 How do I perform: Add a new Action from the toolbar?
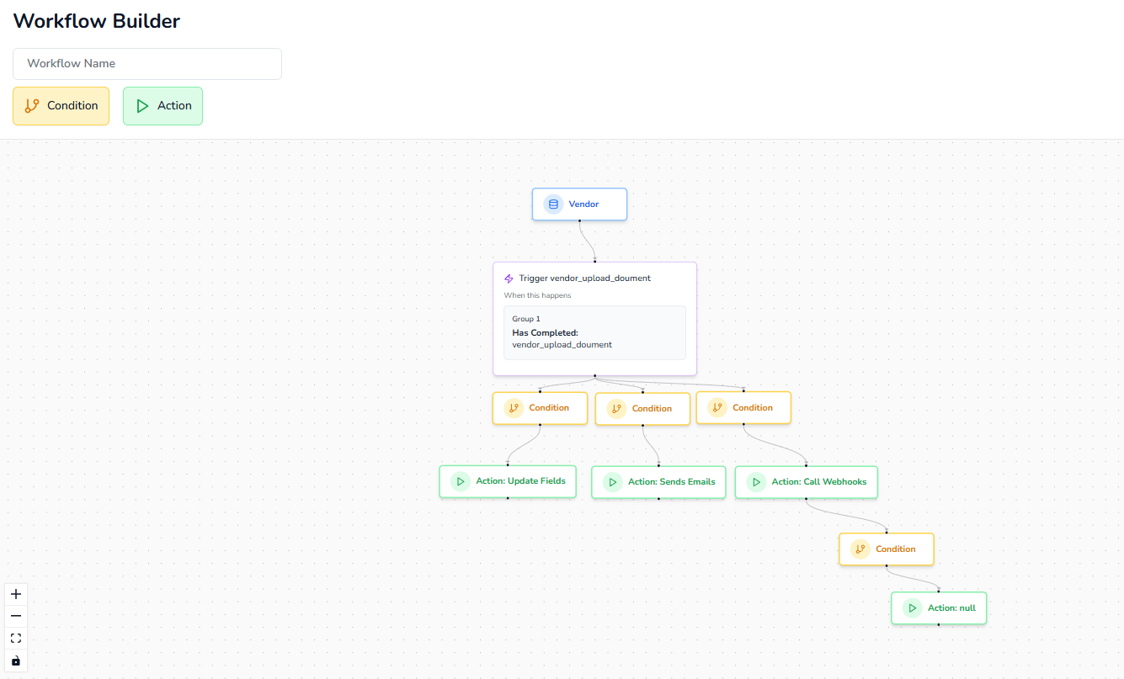coord(162,105)
